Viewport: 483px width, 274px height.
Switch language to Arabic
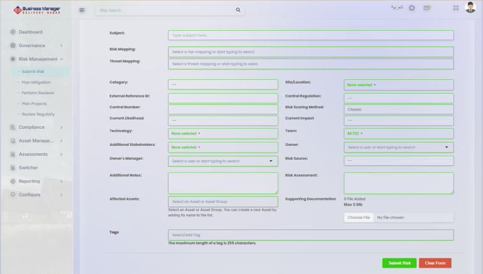(x=397, y=8)
